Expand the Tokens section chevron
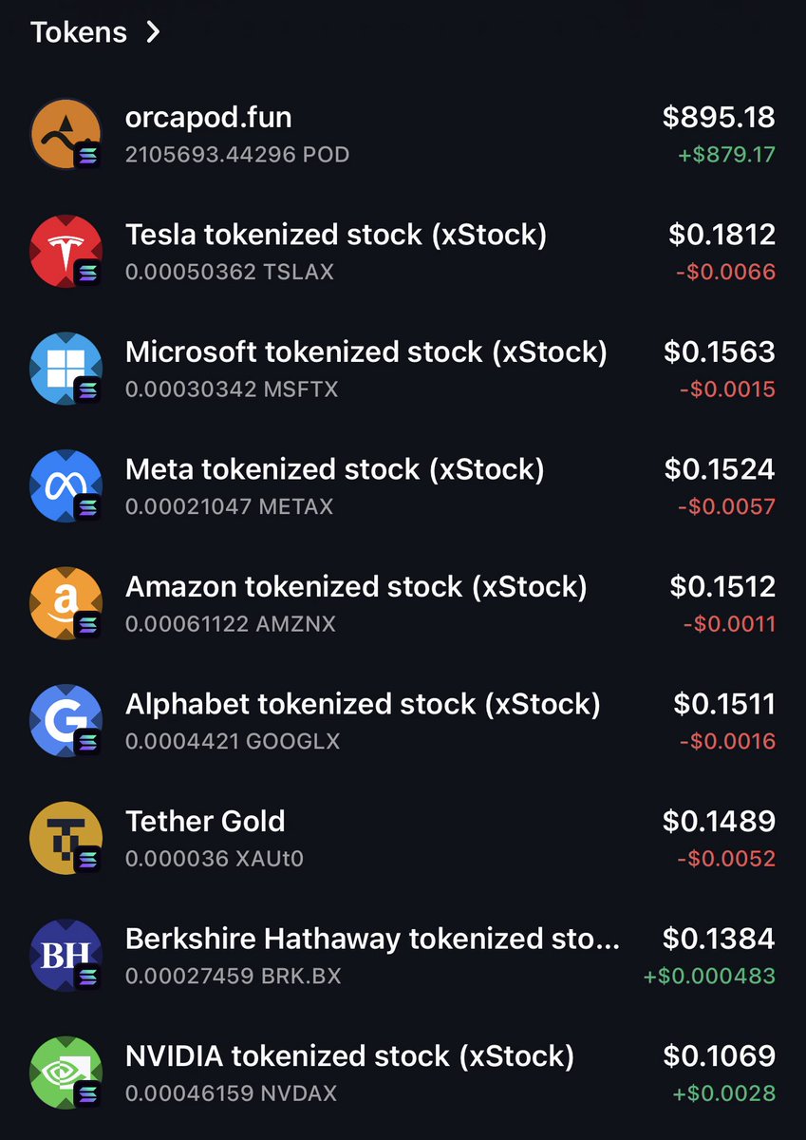The height and width of the screenshot is (1140, 806). click(152, 32)
